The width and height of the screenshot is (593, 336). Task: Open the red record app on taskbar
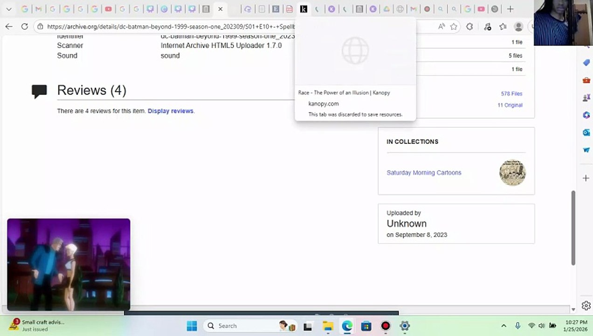(386, 326)
